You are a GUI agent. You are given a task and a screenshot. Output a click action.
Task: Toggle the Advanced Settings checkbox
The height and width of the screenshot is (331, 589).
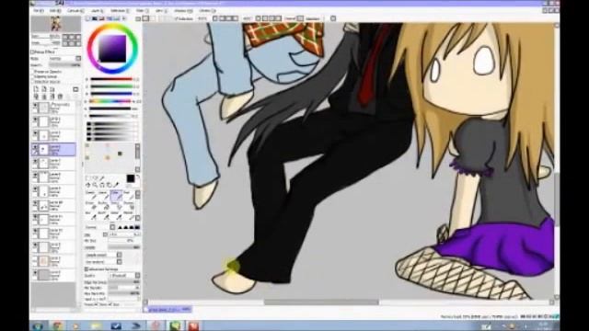[x=87, y=269]
